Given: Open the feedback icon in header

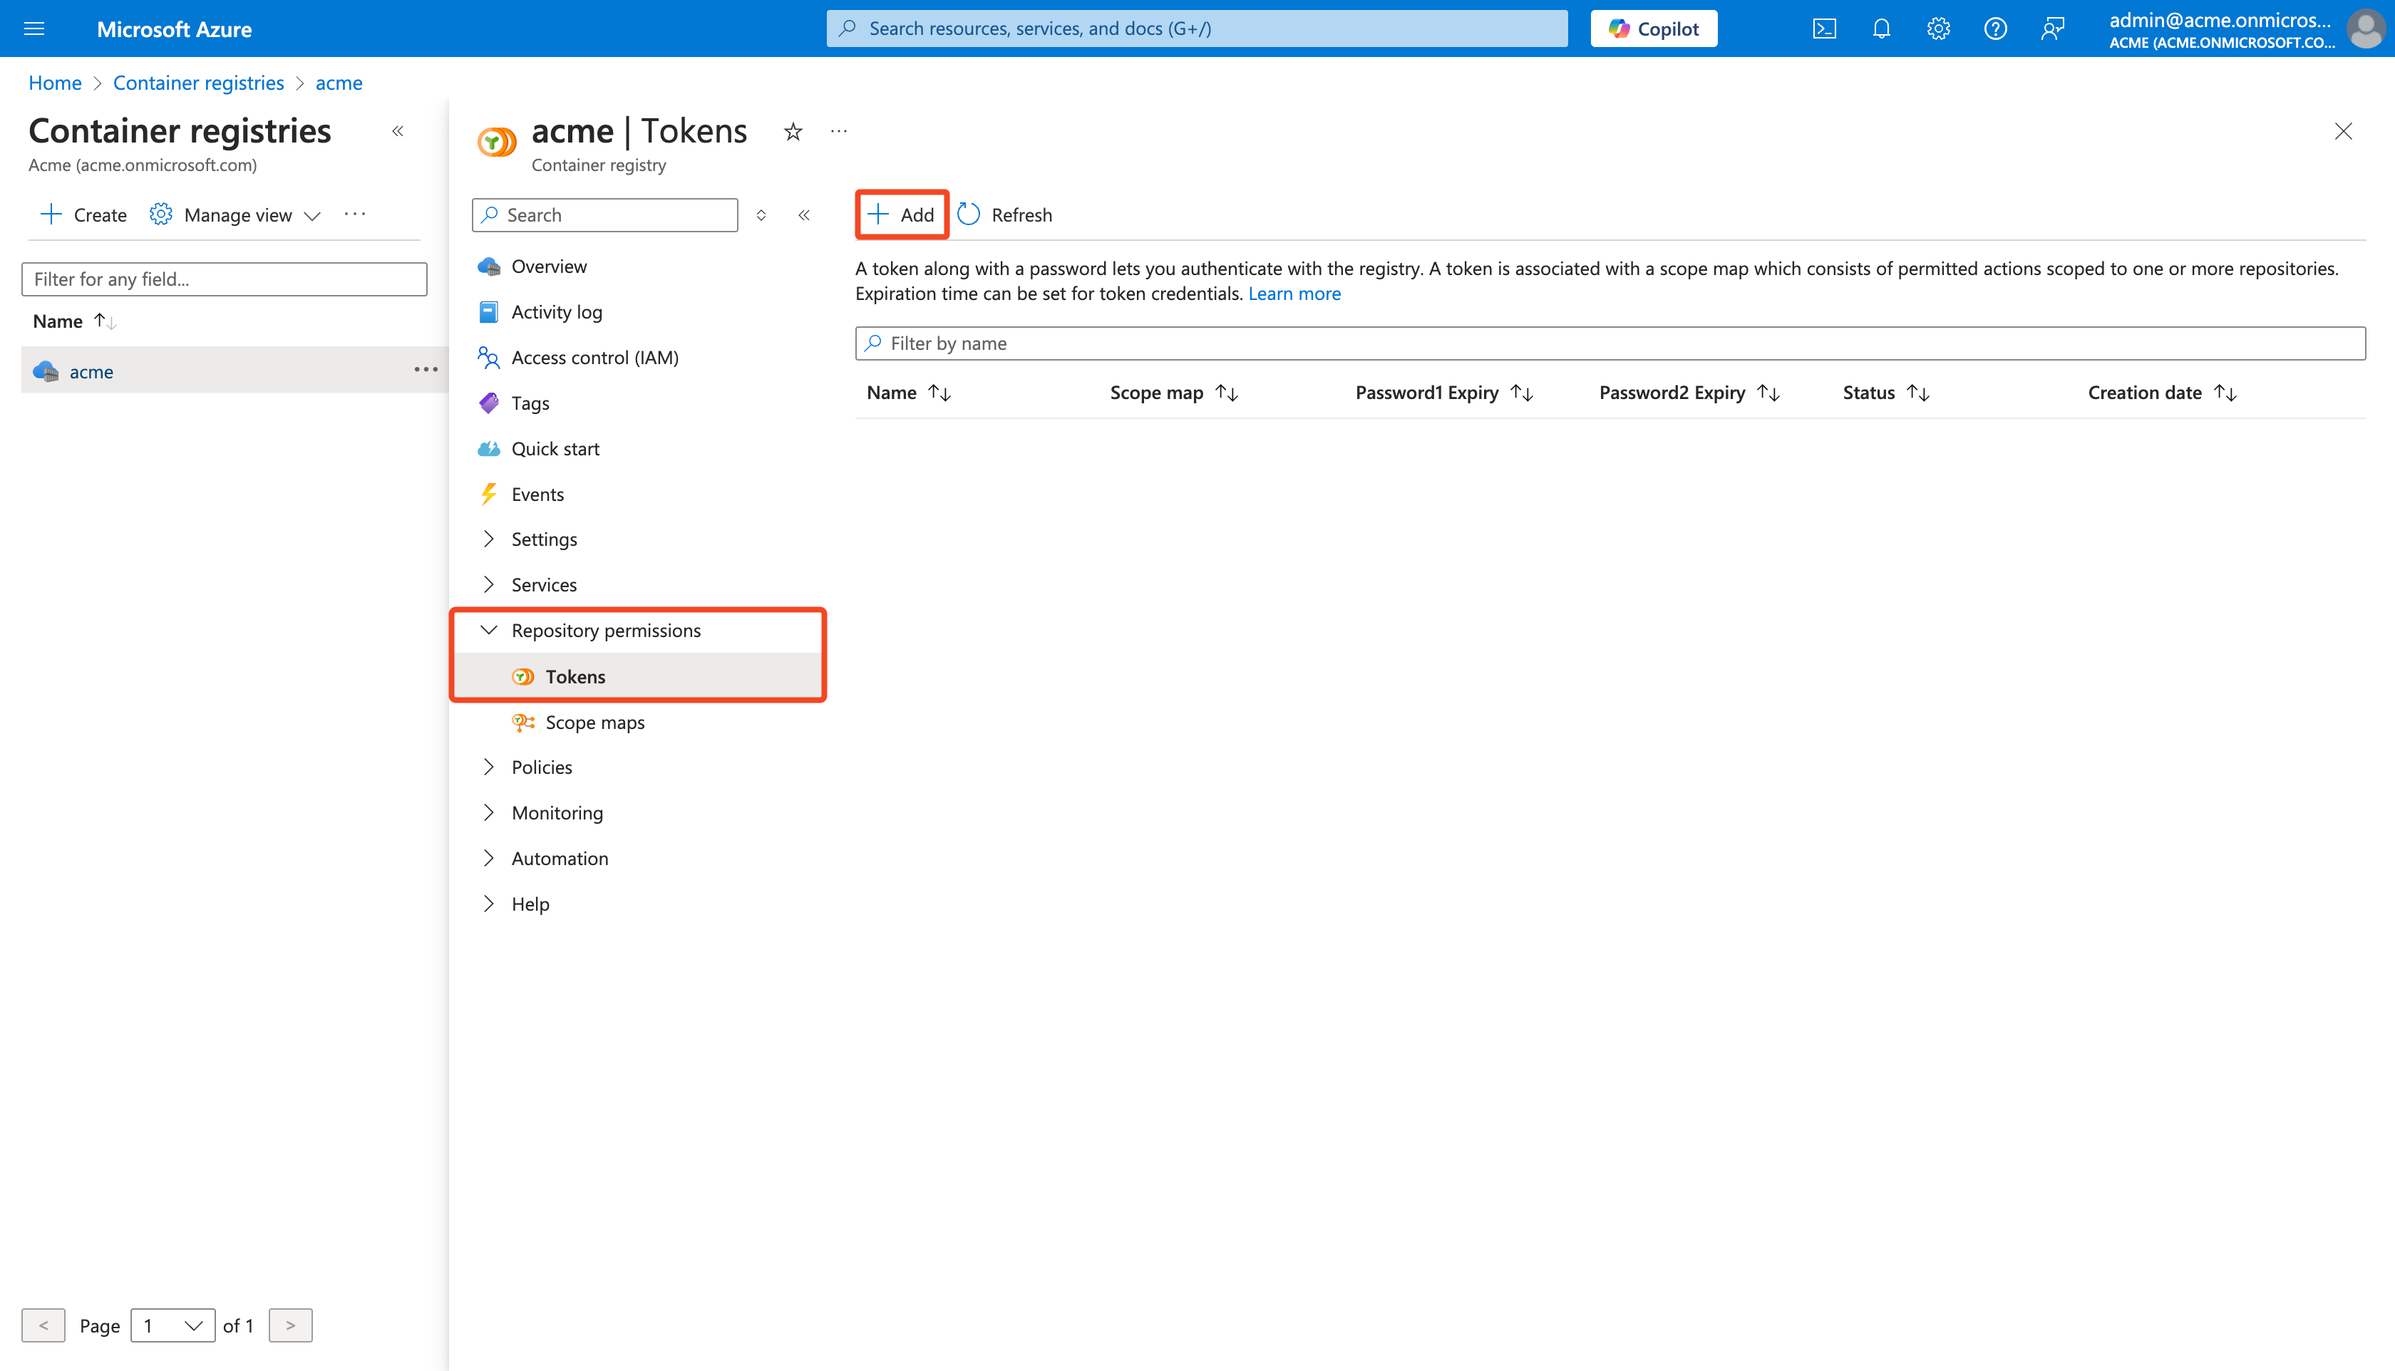Looking at the screenshot, I should pyautogui.click(x=2052, y=29).
